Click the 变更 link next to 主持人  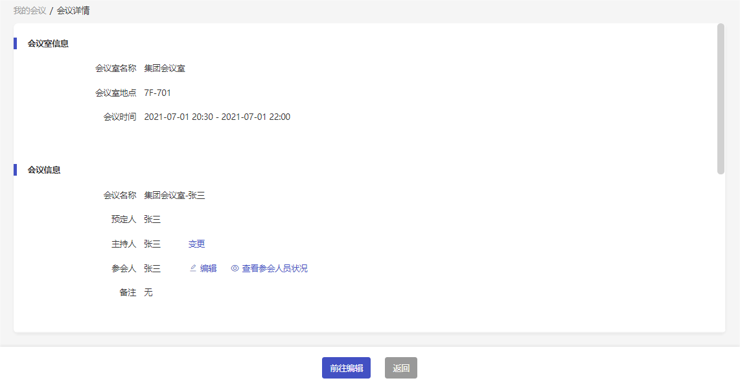pos(196,244)
